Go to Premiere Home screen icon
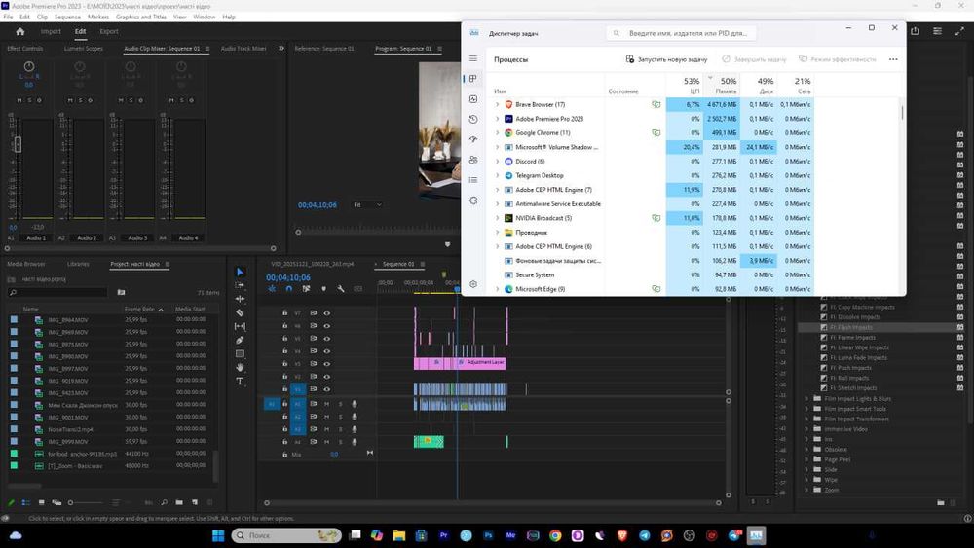 coord(19,31)
